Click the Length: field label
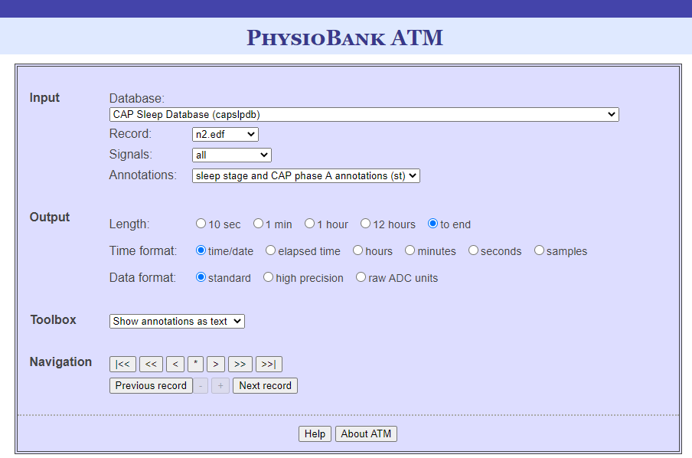 (x=129, y=224)
